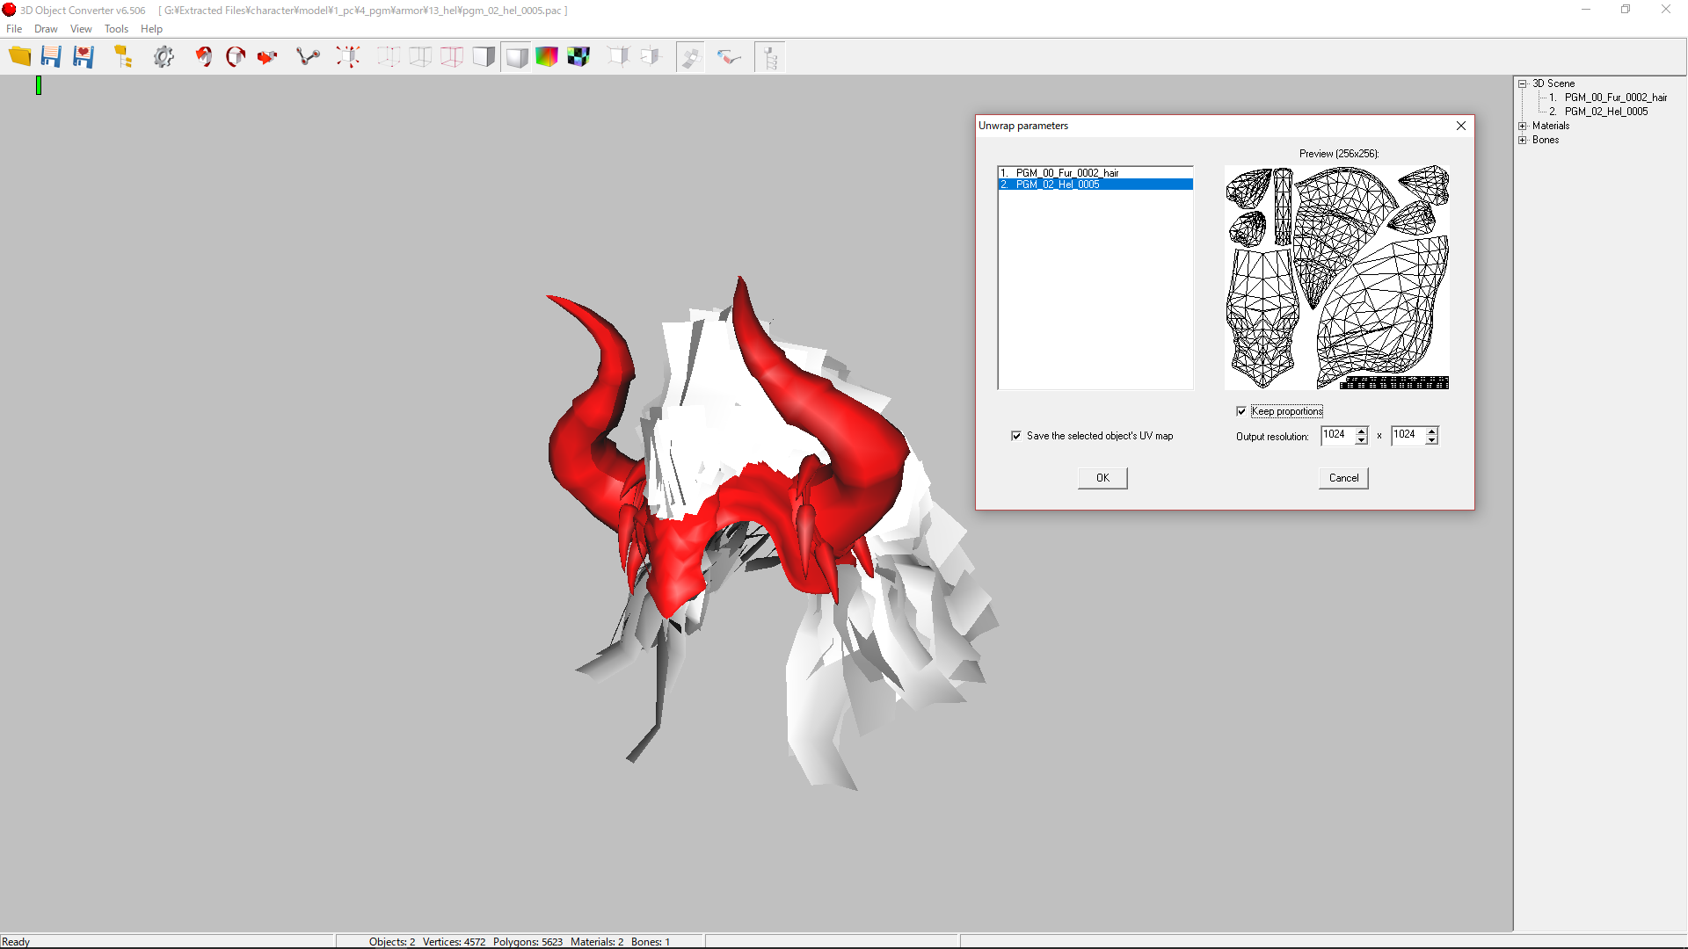This screenshot has width=1688, height=949.
Task: Open the Tools menu
Action: pyautogui.click(x=116, y=29)
